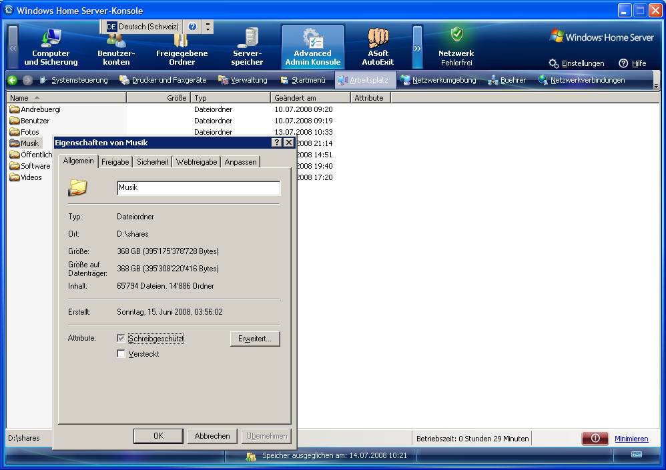The height and width of the screenshot is (470, 666).
Task: Click the Betriebszeit uptime status text
Action: (472, 439)
